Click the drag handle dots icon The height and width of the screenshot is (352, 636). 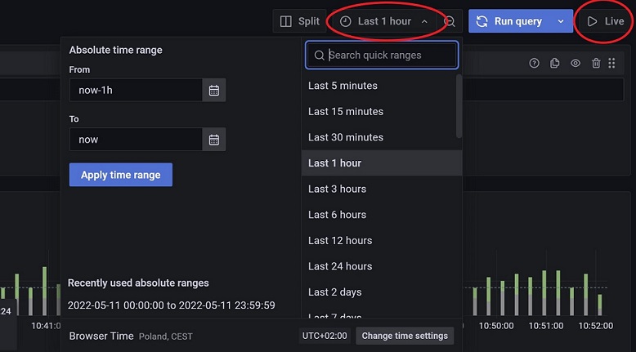pos(612,63)
